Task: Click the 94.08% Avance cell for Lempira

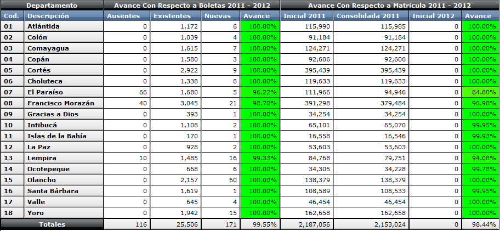Action: click(x=480, y=158)
